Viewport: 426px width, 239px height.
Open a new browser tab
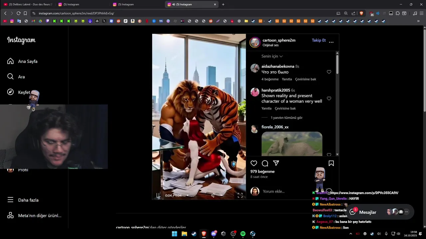coord(223,4)
